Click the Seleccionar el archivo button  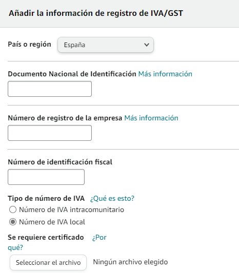[48, 262]
